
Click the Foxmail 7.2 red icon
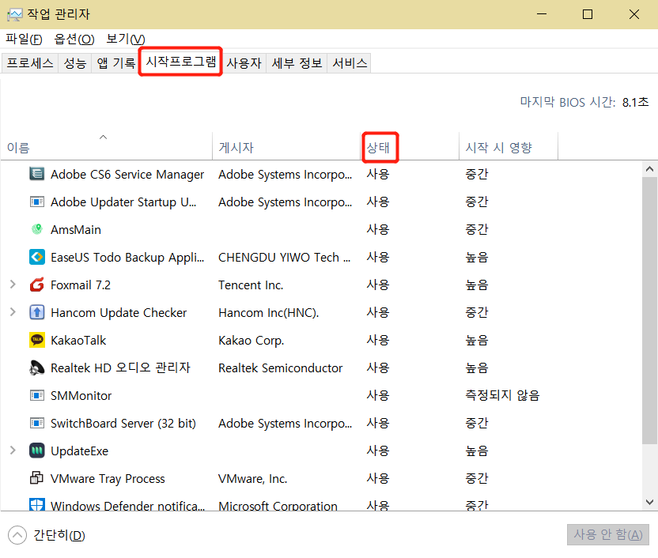tap(36, 285)
